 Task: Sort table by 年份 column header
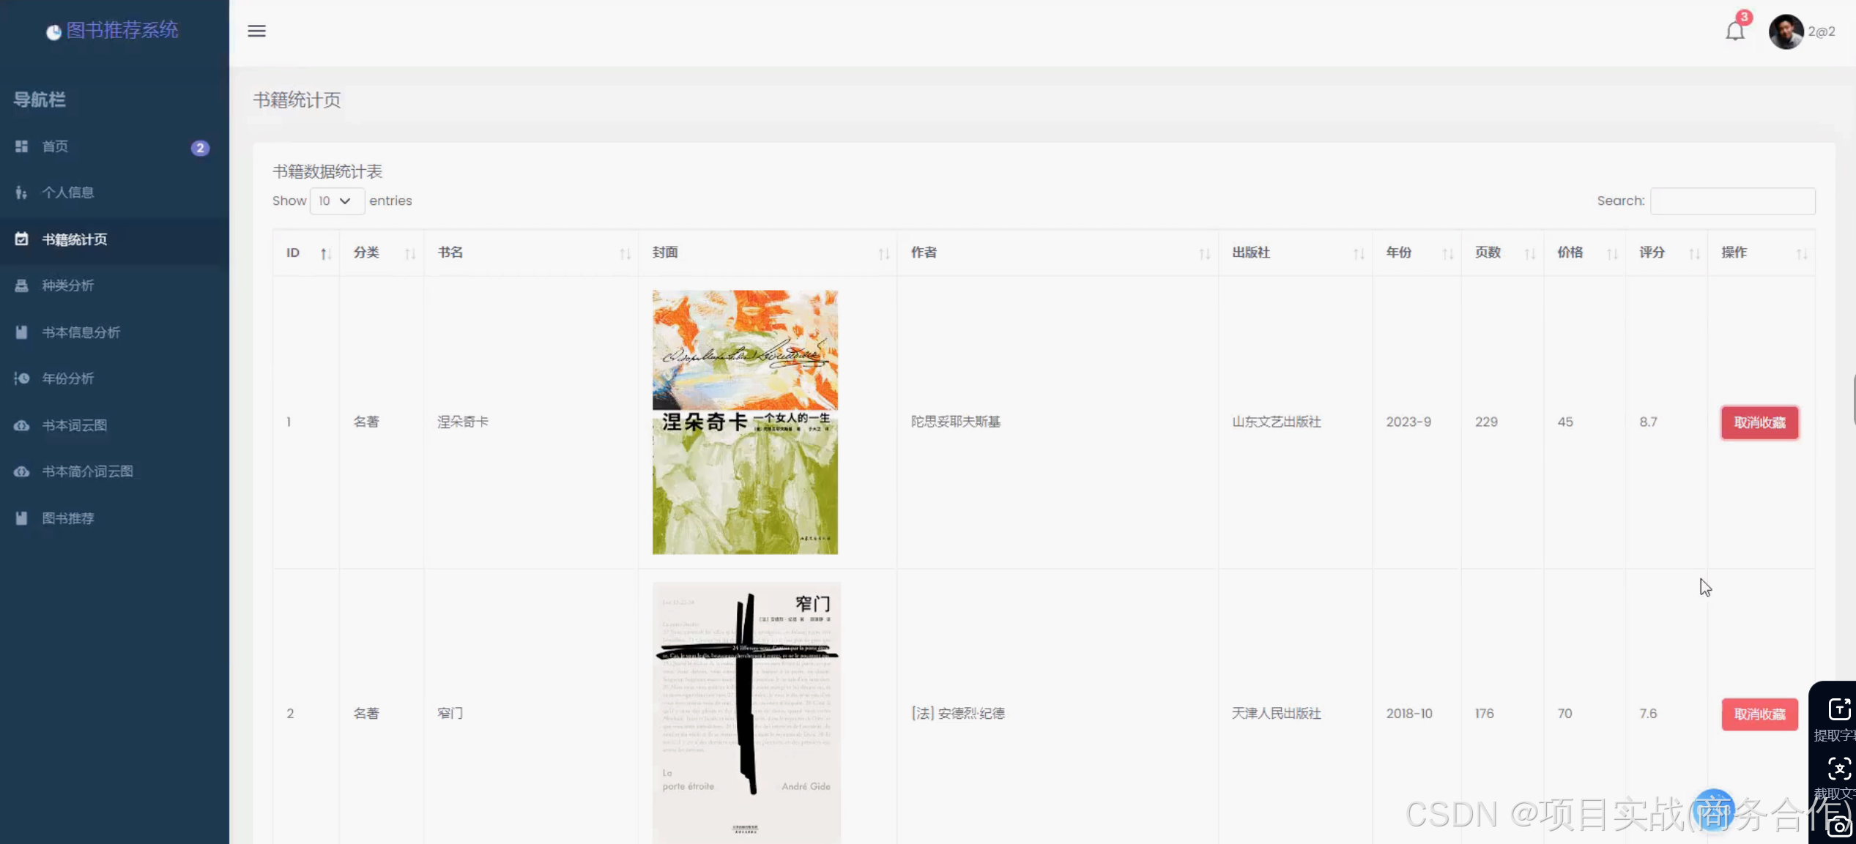[1398, 253]
